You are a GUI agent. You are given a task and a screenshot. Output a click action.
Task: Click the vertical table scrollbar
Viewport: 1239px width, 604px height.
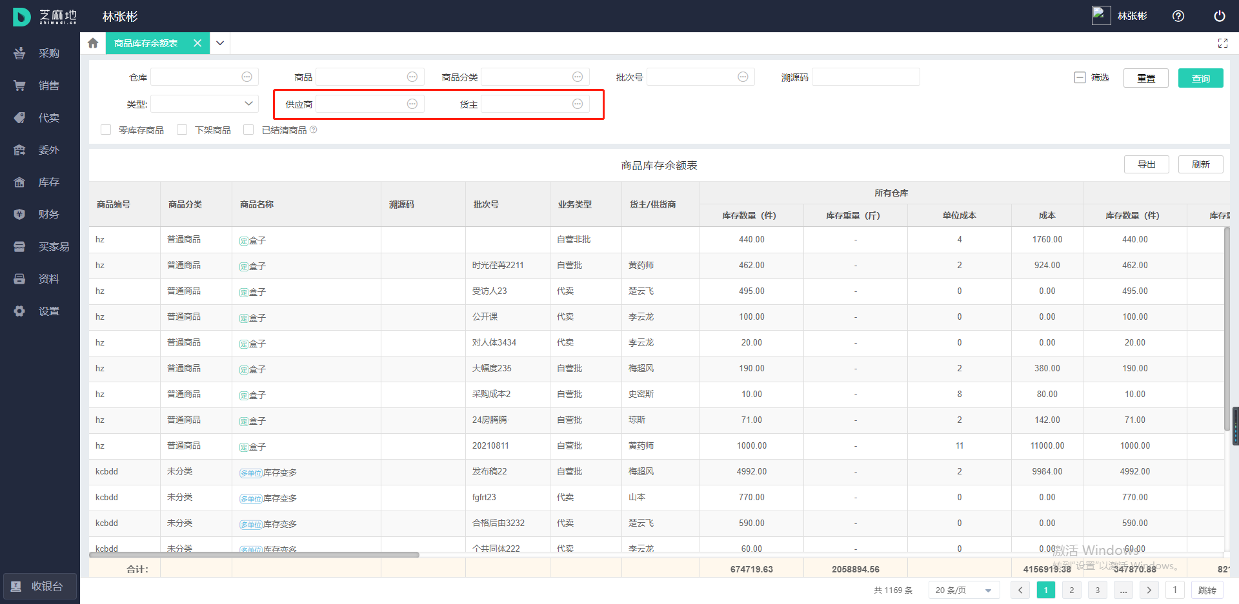click(1227, 329)
